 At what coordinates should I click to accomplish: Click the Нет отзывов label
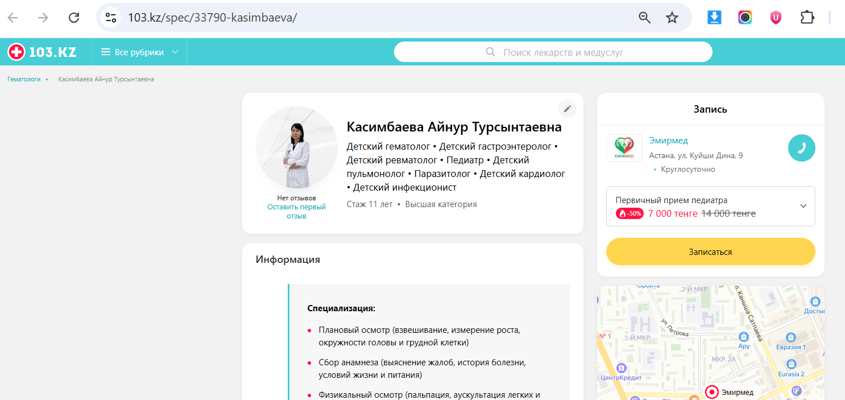coord(296,198)
